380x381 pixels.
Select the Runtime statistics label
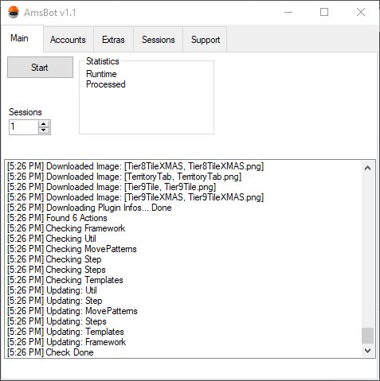click(x=101, y=74)
